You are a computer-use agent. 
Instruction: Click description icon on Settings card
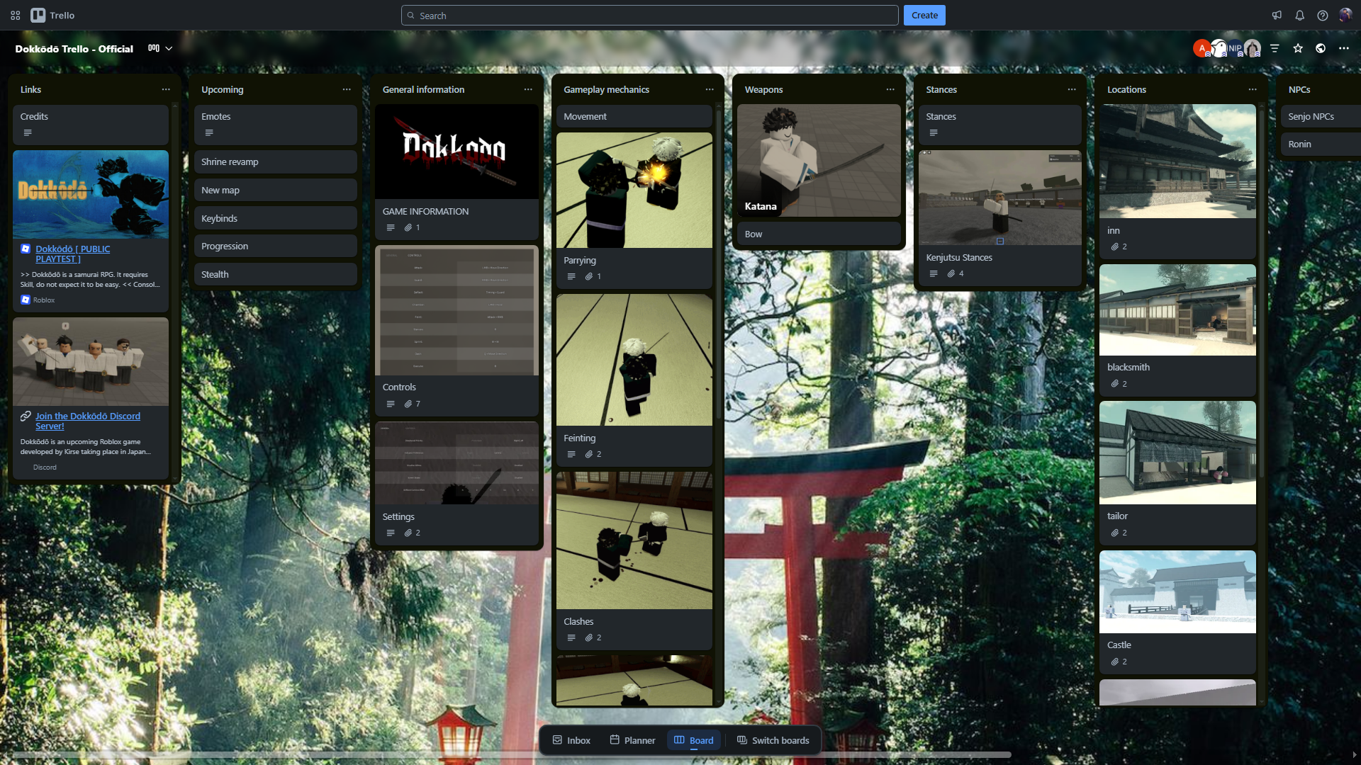coord(391,533)
